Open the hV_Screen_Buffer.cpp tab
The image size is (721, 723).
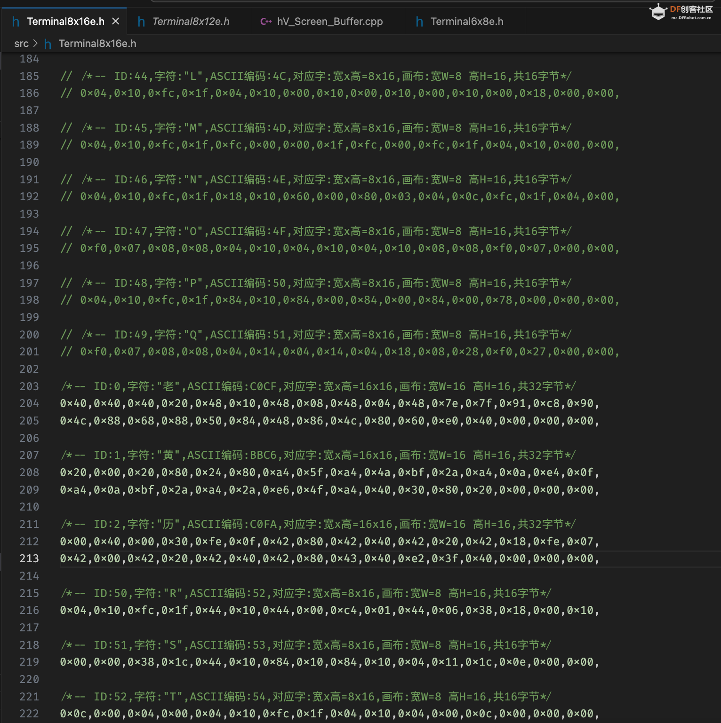click(x=329, y=21)
